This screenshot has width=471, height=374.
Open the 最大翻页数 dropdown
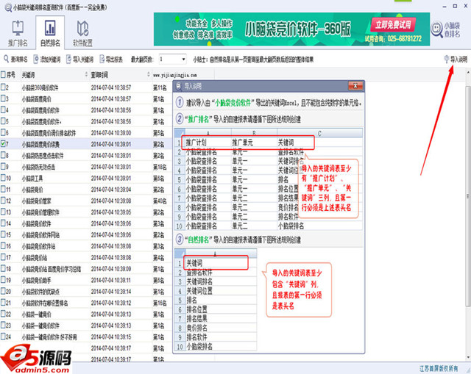click(x=183, y=59)
